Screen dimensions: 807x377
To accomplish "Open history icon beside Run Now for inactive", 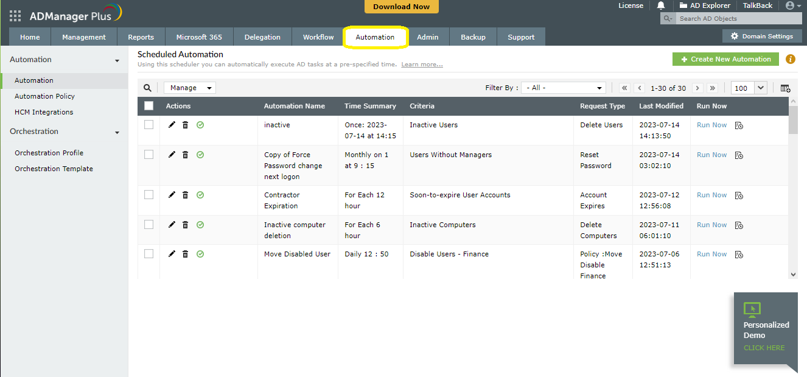I will tap(739, 125).
